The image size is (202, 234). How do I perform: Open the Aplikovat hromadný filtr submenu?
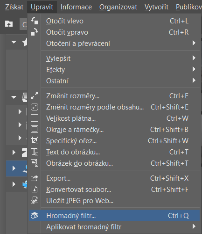194,227
